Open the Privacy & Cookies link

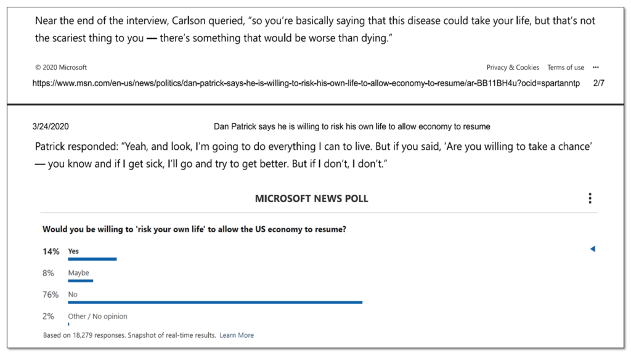(513, 67)
